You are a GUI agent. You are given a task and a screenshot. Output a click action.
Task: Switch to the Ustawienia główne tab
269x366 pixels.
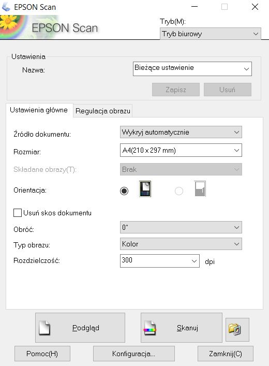(x=39, y=110)
